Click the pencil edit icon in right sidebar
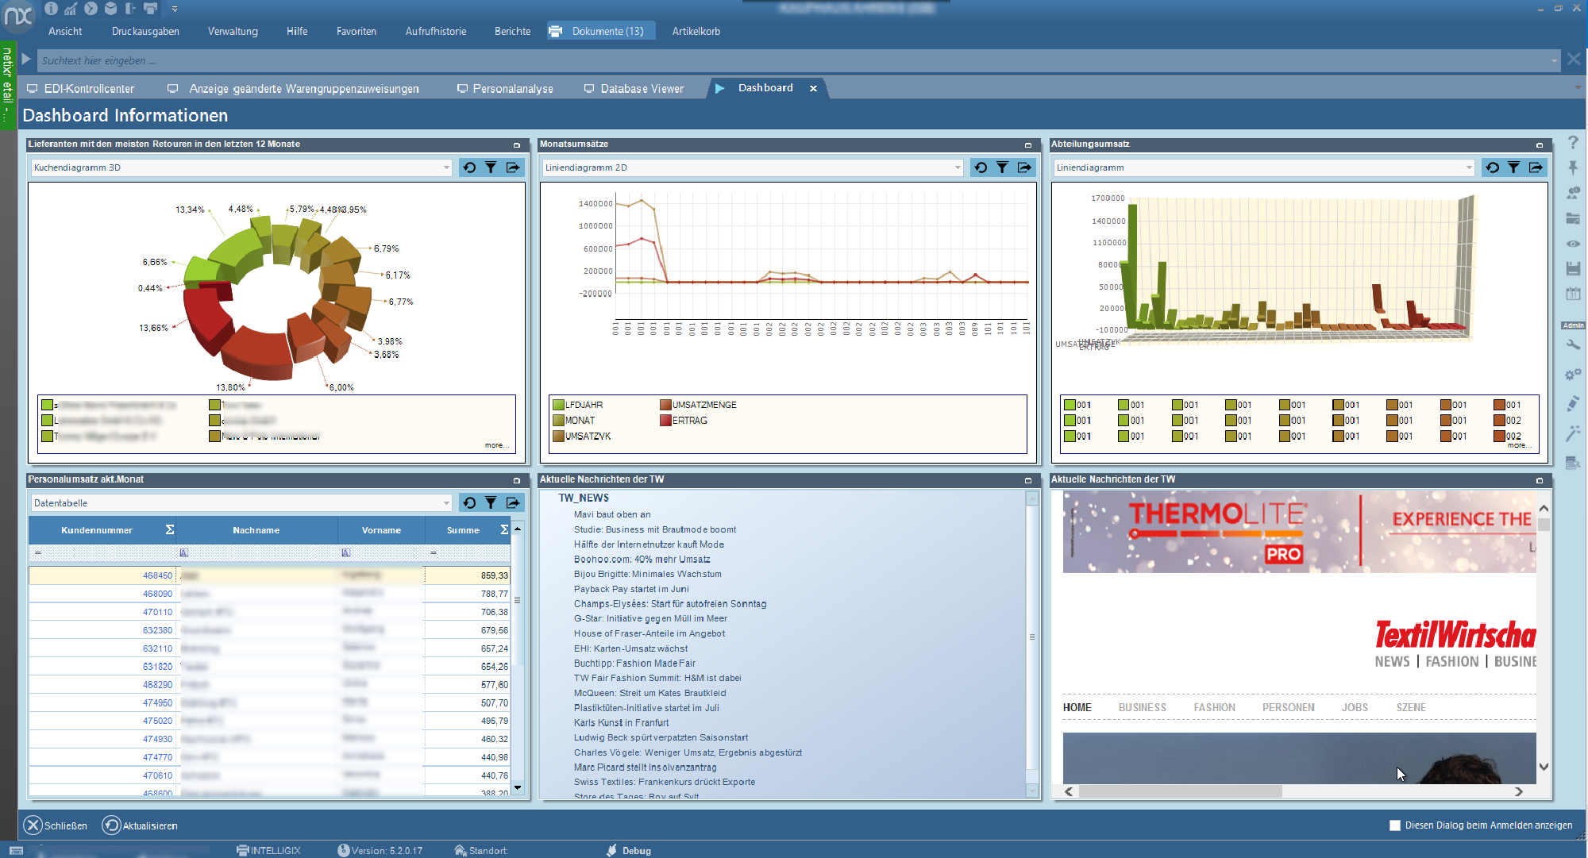Viewport: 1588px width, 858px height. (x=1573, y=404)
